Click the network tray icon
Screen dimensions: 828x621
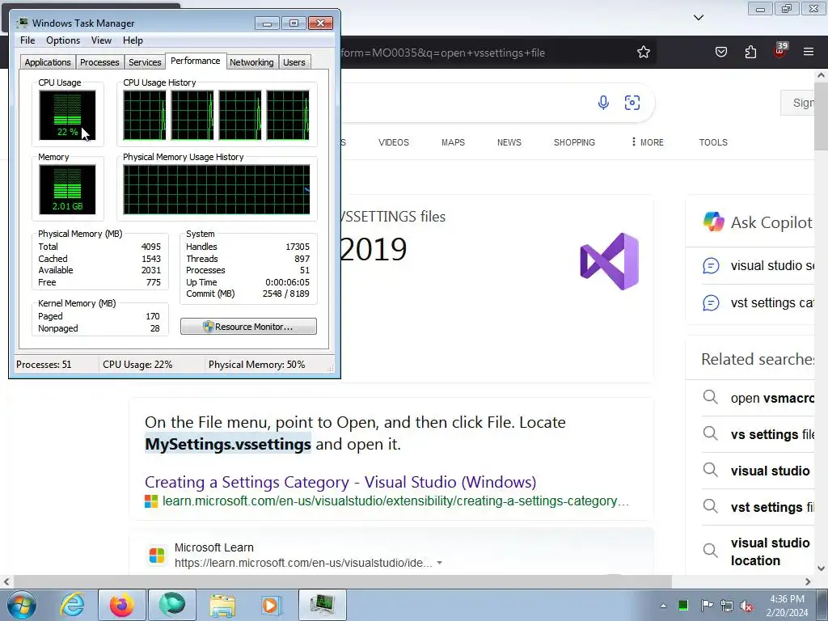pos(727,605)
